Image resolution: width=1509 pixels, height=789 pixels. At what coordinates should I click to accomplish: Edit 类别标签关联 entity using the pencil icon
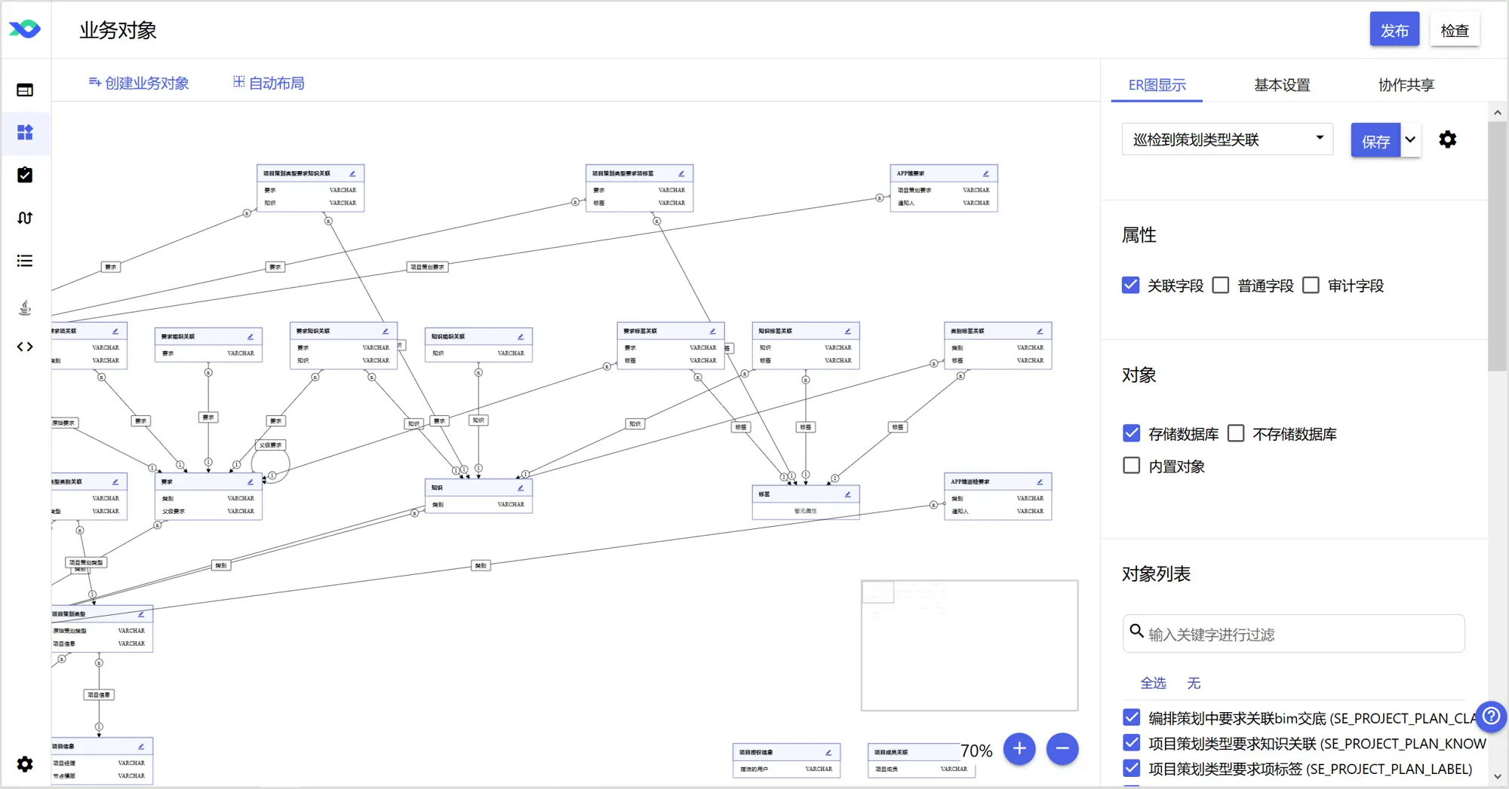1040,332
